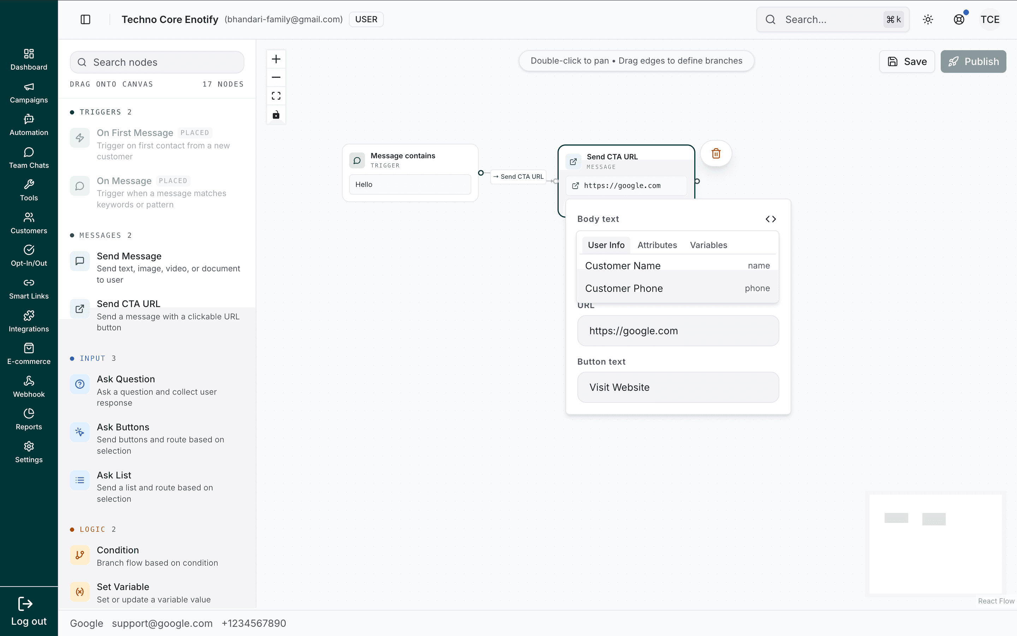The width and height of the screenshot is (1017, 636).
Task: Switch to Variables tab
Action: click(x=708, y=245)
